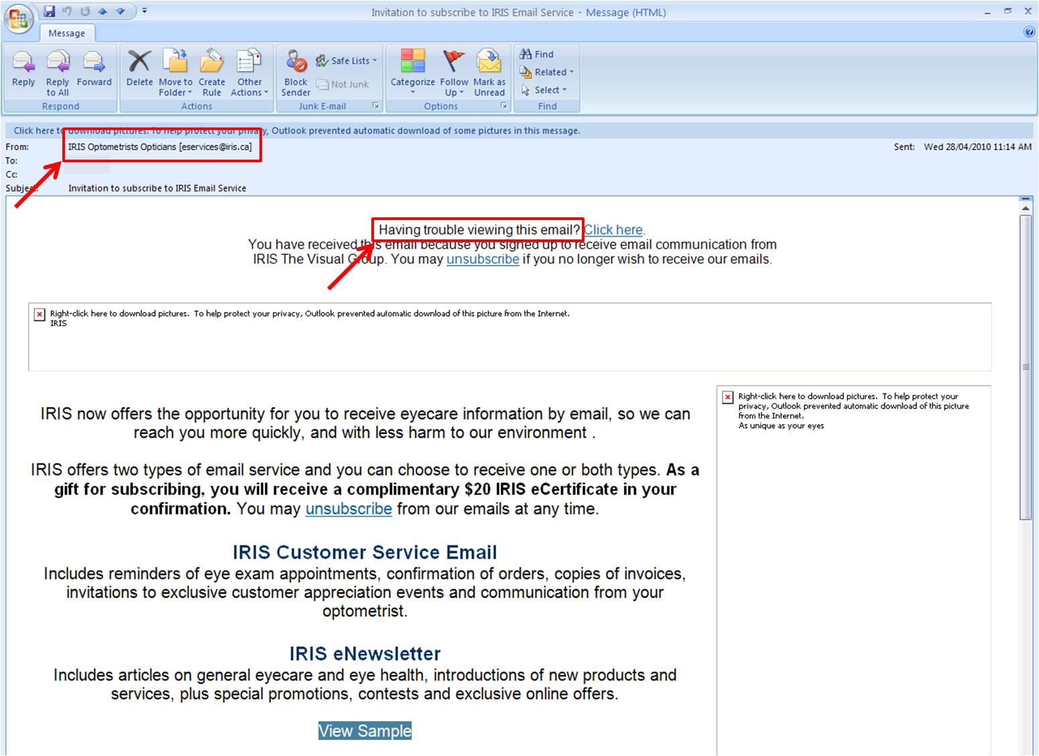The width and height of the screenshot is (1039, 756).
Task: Open Categorize color menu
Action: 413,72
